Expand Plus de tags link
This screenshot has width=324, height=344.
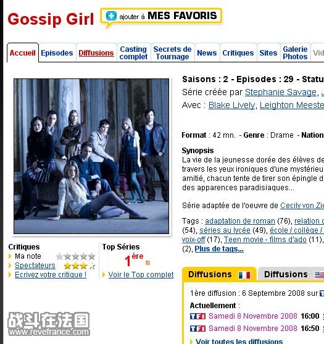218,249
